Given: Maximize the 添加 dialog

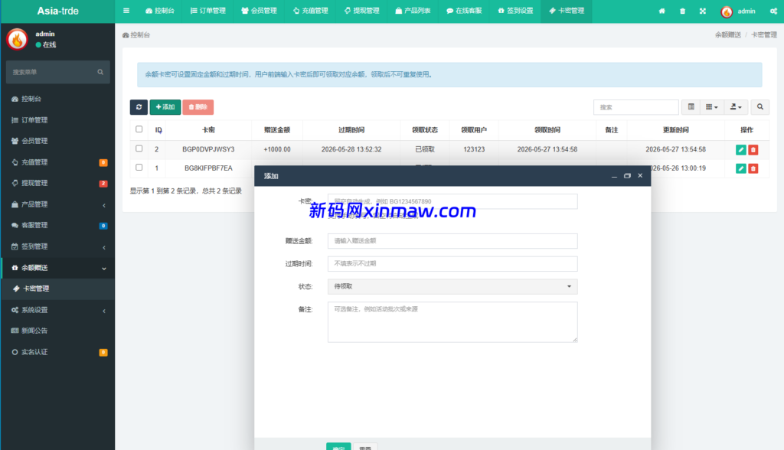Looking at the screenshot, I should pos(627,176).
